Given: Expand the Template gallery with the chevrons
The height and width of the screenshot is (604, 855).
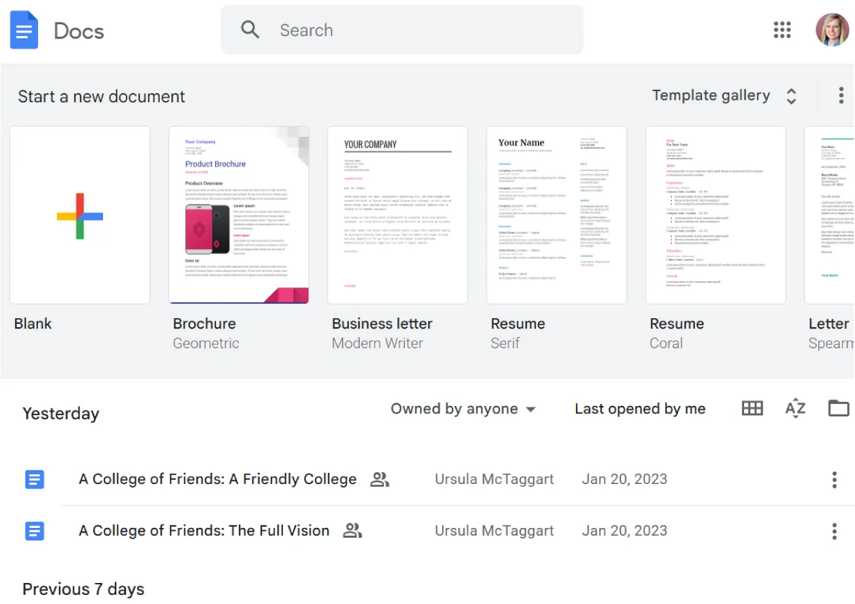Looking at the screenshot, I should (791, 95).
